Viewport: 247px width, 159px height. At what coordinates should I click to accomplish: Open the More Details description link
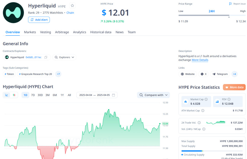tap(200, 60)
